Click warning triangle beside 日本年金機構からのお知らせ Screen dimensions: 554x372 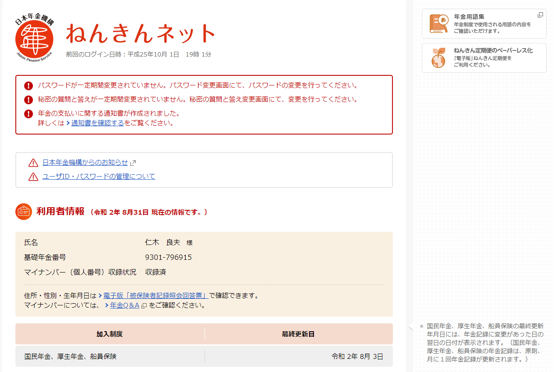click(x=33, y=163)
